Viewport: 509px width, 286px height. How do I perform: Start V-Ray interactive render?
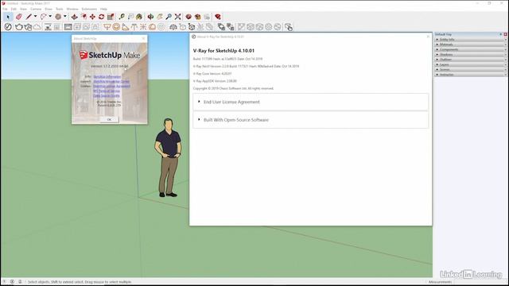point(28,27)
